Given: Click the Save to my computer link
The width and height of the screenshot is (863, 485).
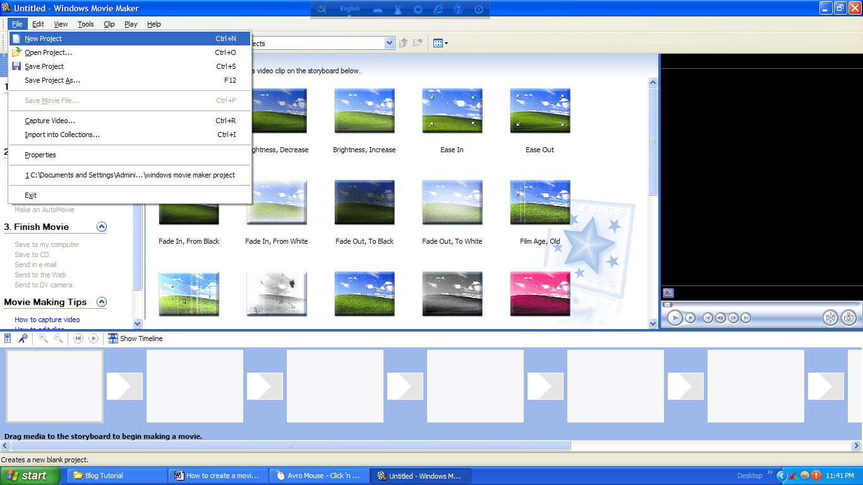Looking at the screenshot, I should (x=47, y=244).
